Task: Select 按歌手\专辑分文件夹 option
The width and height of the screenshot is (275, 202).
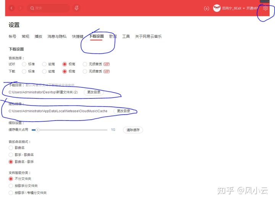Action: (11, 193)
